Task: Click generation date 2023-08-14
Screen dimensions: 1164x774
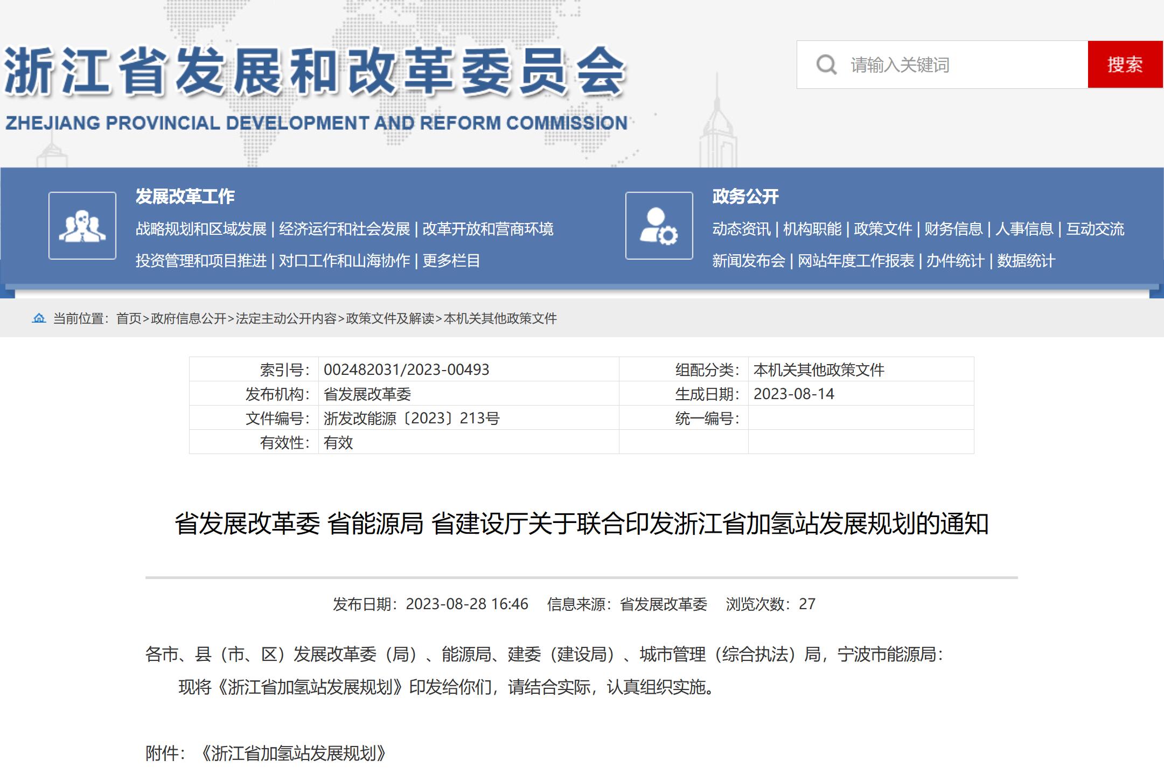Action: click(794, 394)
